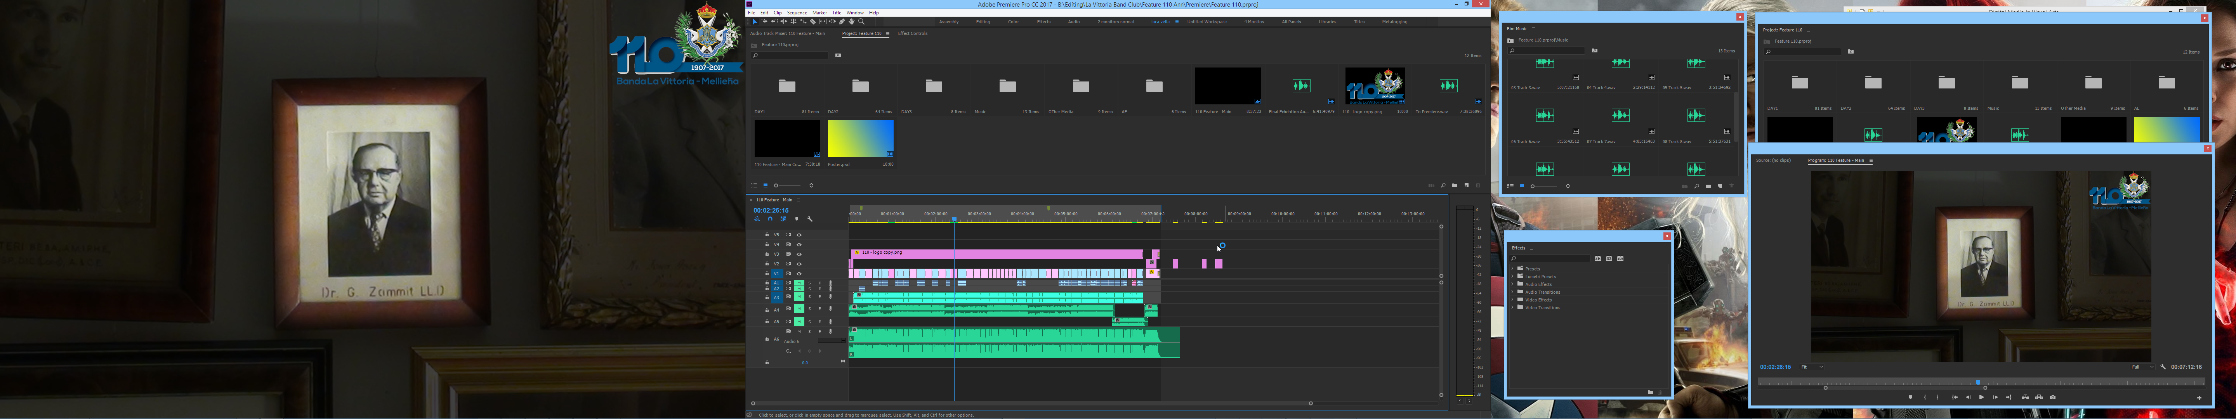
Task: Click the Accelerated Effects filter in Effects panel
Action: (1598, 258)
